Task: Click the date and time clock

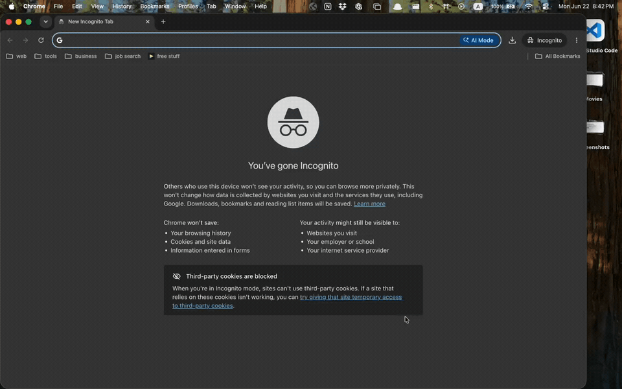Action: pyautogui.click(x=586, y=6)
